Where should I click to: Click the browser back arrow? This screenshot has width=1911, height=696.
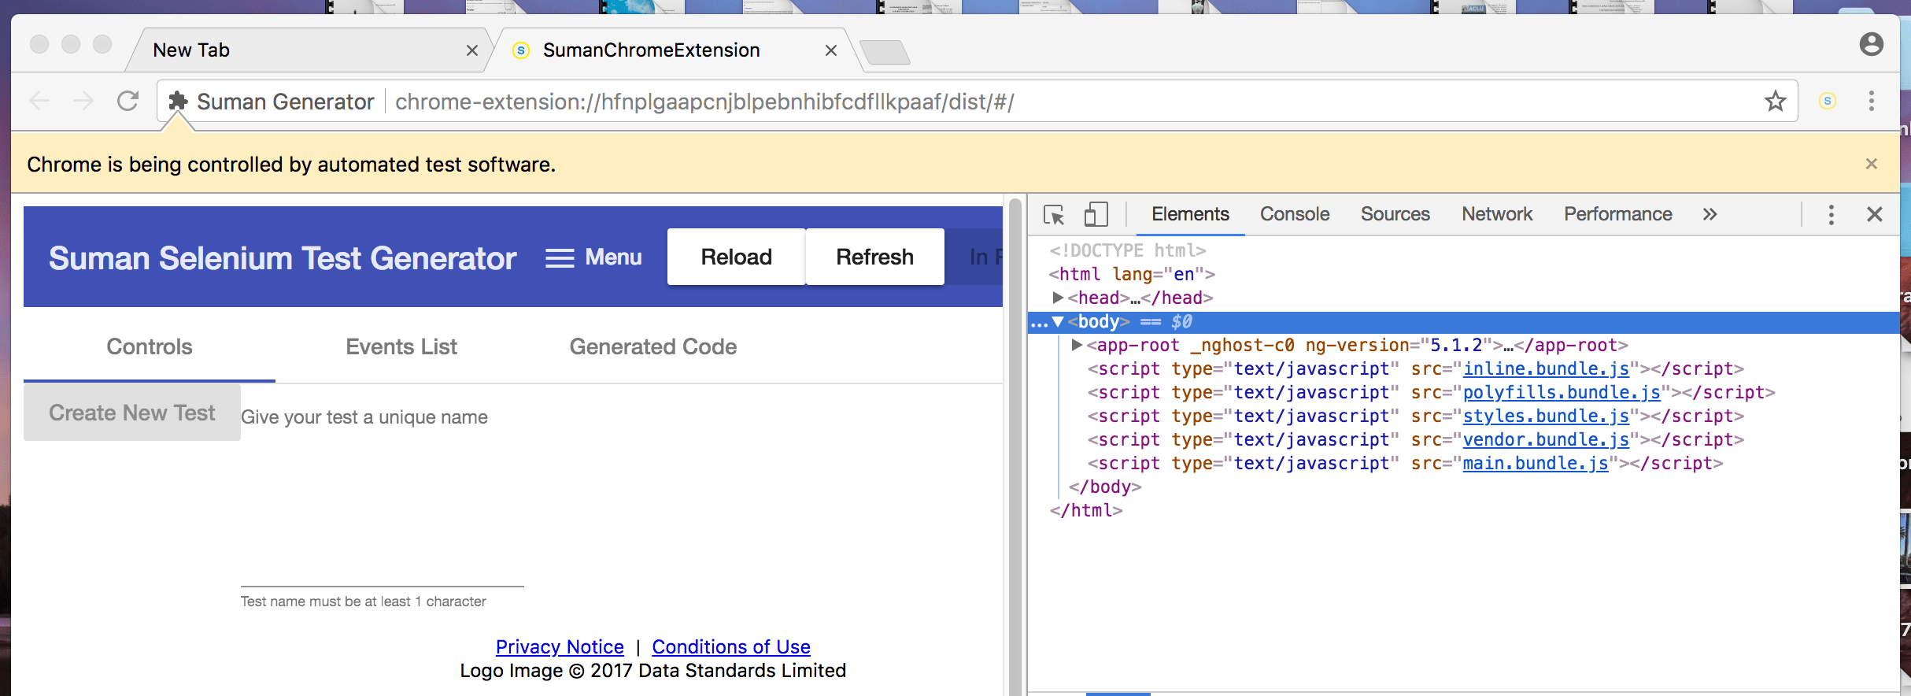(39, 101)
